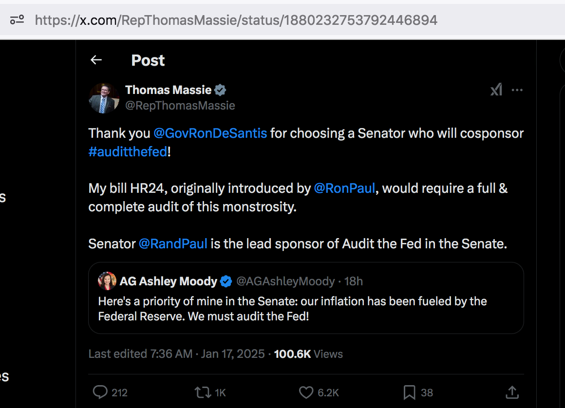565x408 pixels.
Task: Click the back arrow beside Post
Action: pos(96,60)
